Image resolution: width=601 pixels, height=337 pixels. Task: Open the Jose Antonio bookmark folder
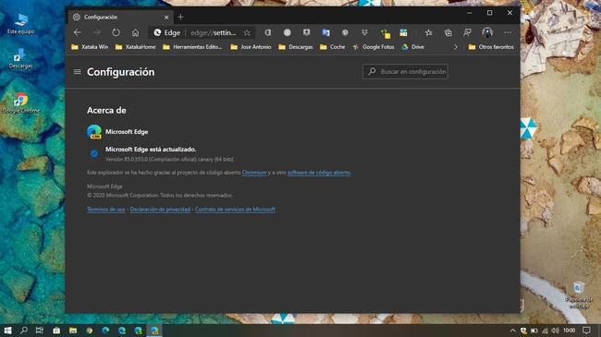click(x=251, y=47)
